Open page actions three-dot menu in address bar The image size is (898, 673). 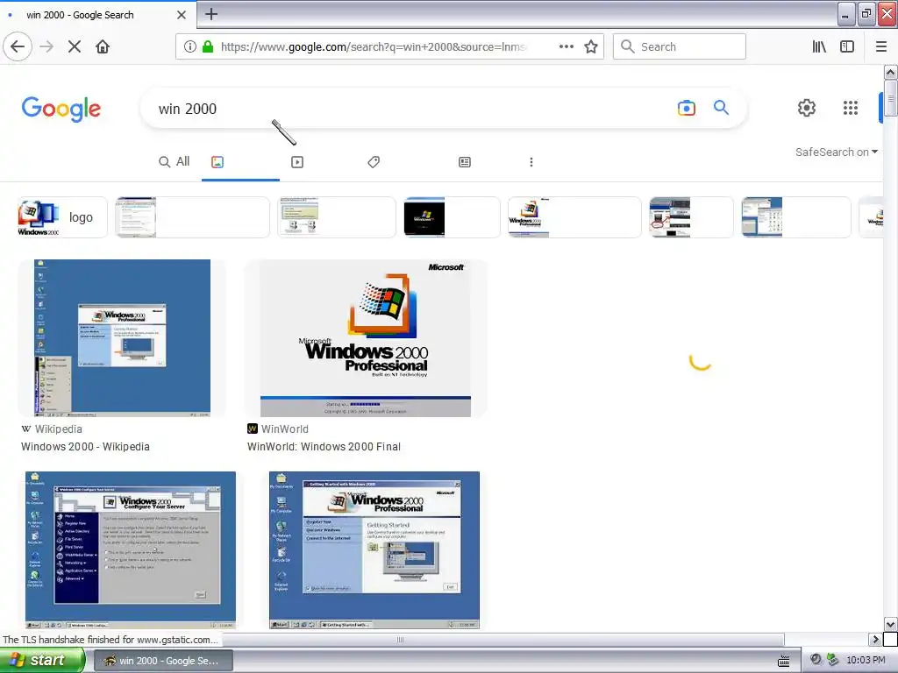coord(567,46)
